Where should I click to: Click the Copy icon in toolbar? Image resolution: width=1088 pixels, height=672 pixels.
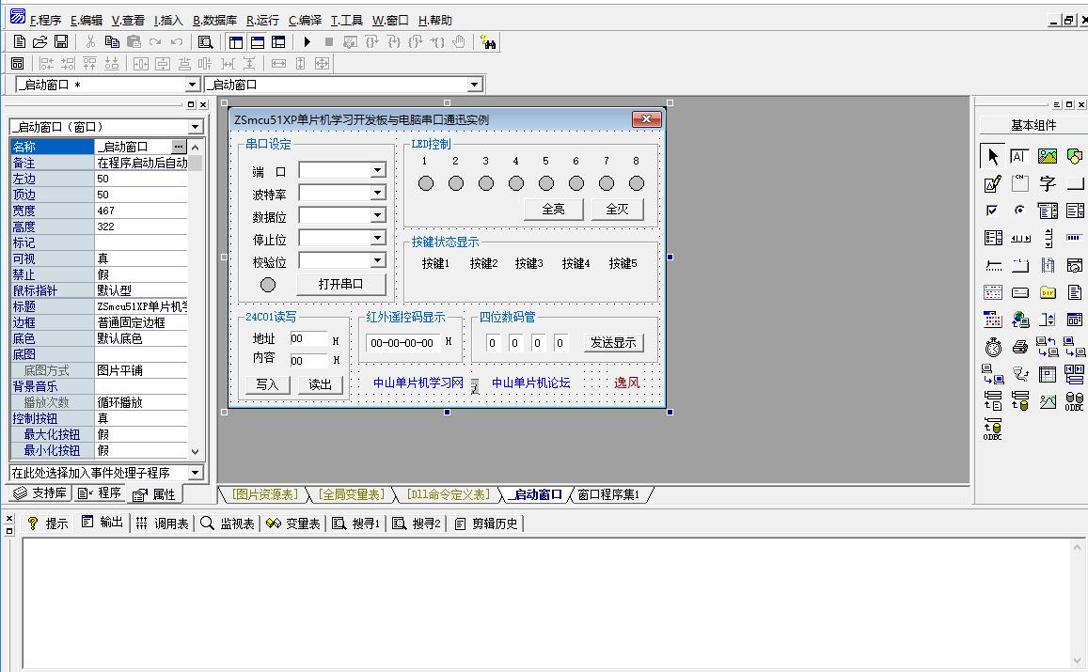[x=112, y=41]
